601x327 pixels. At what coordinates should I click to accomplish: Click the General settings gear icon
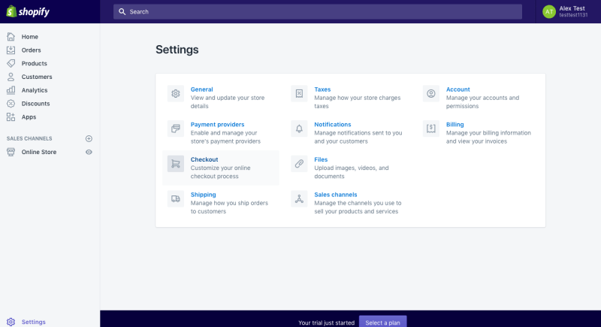coord(176,94)
